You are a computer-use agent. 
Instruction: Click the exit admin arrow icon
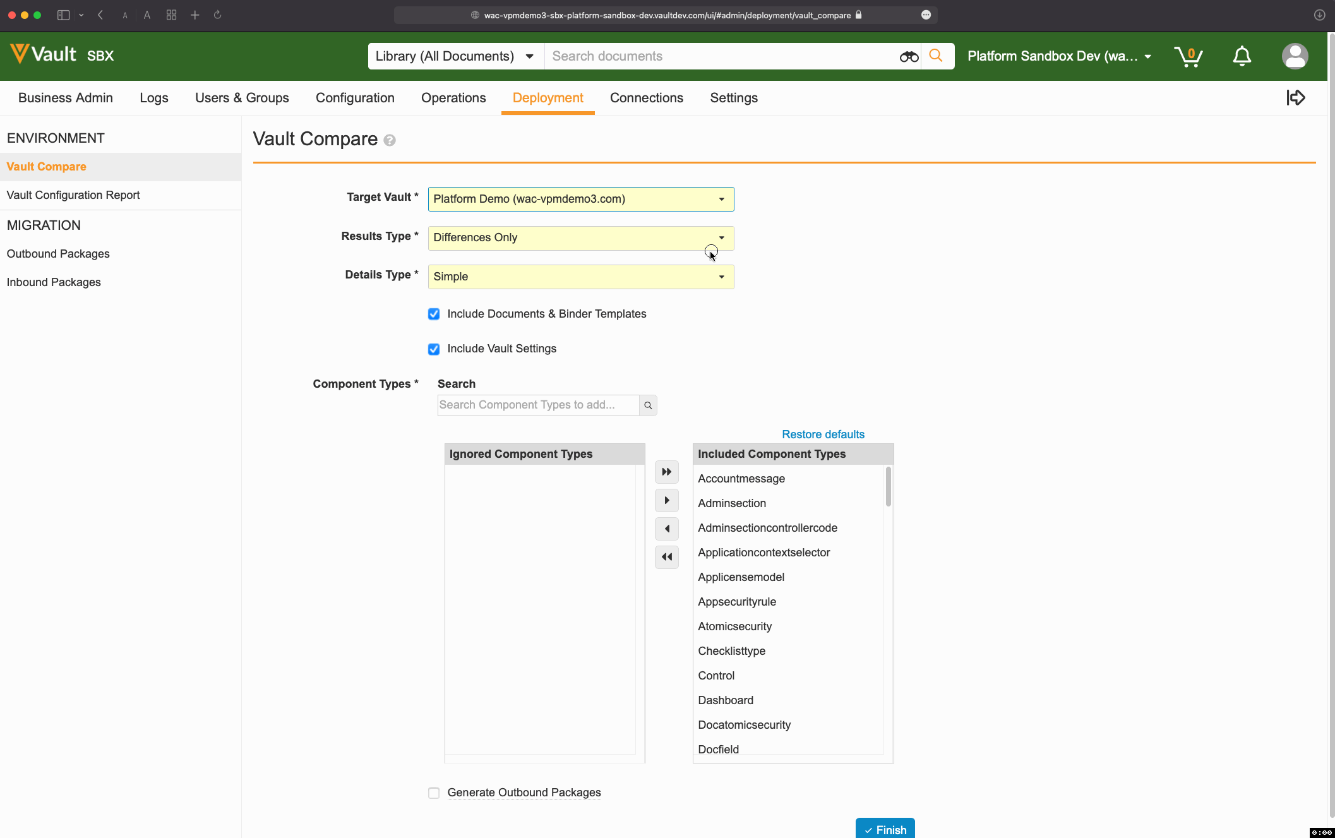click(1295, 98)
